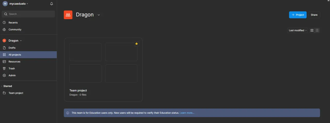Click the sidebar Dragon team avatar
330x123 pixels.
pos(4,41)
